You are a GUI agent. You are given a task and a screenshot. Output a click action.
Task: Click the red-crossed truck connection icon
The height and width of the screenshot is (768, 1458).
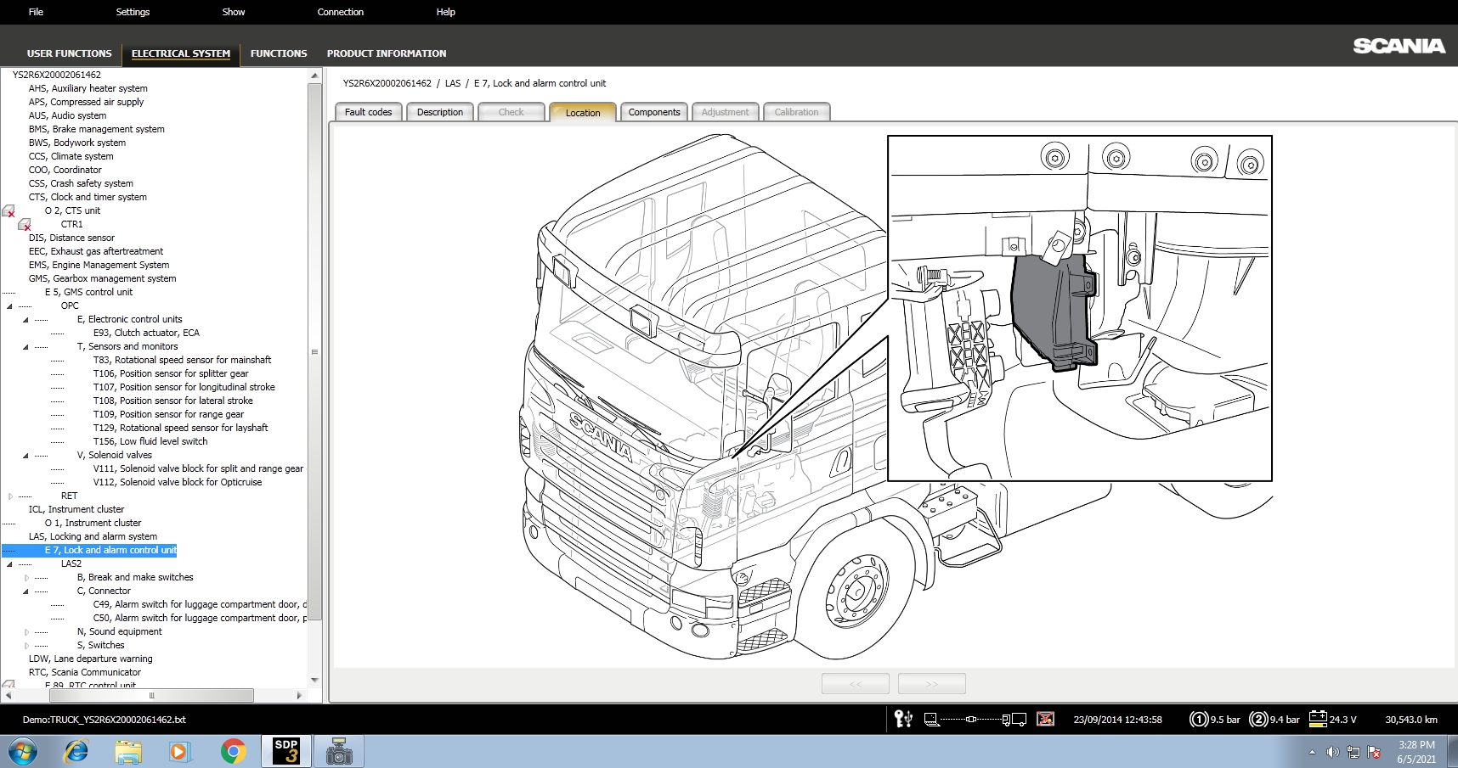(x=1044, y=719)
